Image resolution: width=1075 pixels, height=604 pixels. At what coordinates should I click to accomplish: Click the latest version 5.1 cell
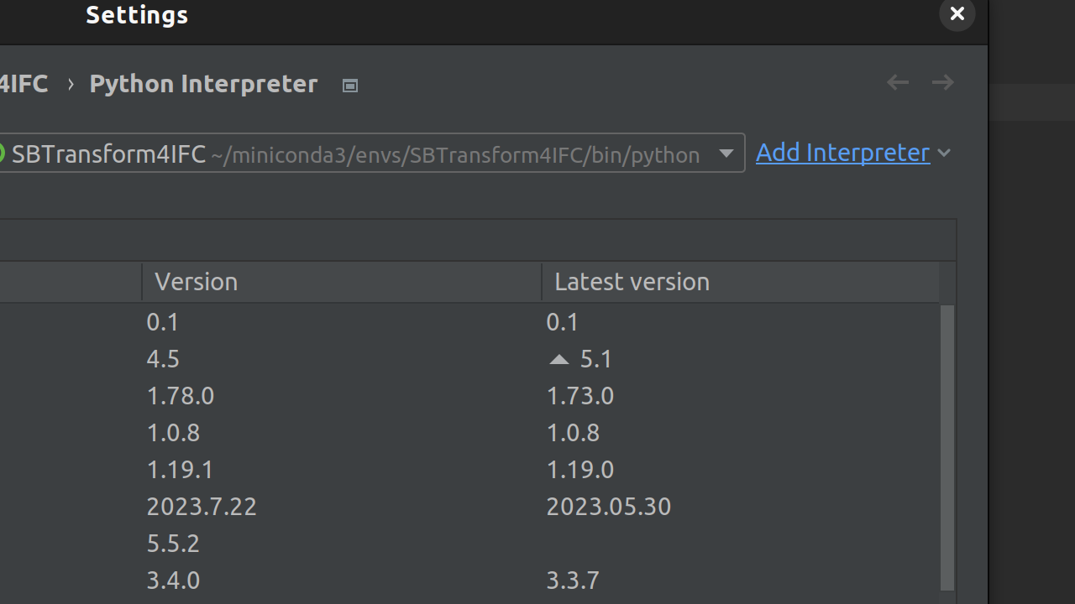[x=596, y=359]
